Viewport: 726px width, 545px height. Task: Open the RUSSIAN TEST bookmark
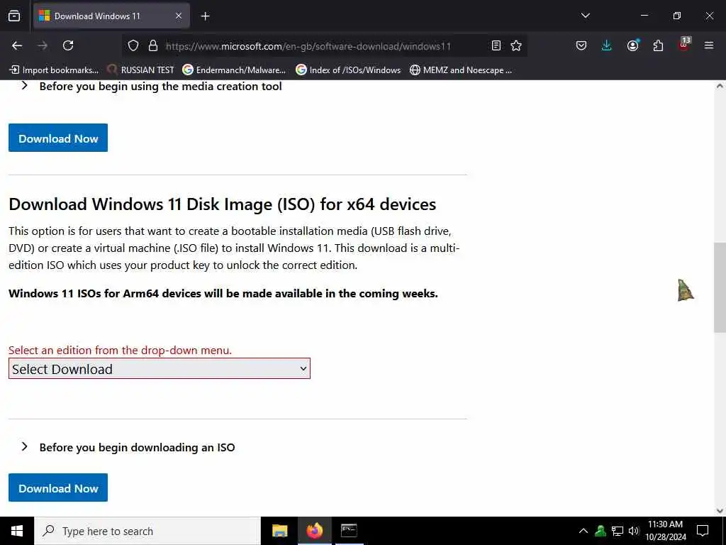click(x=141, y=70)
